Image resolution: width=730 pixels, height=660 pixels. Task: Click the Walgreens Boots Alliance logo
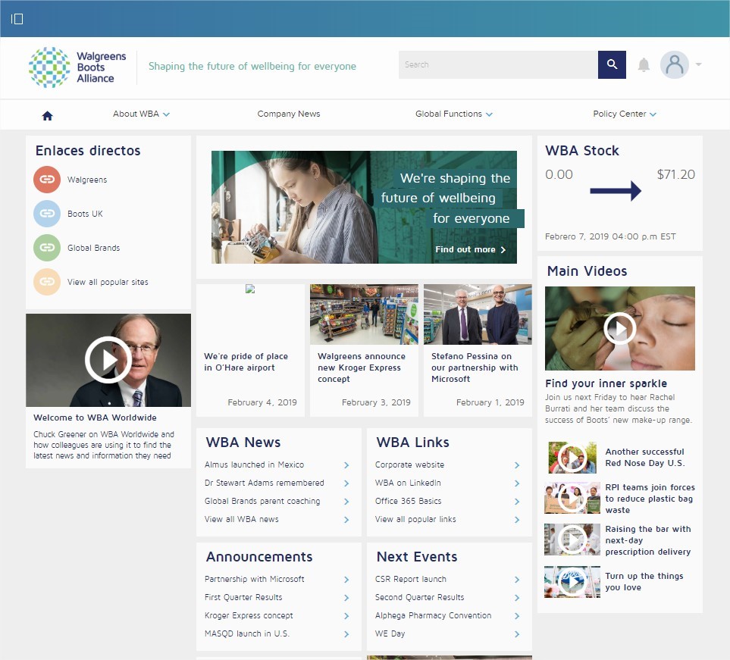(x=78, y=67)
